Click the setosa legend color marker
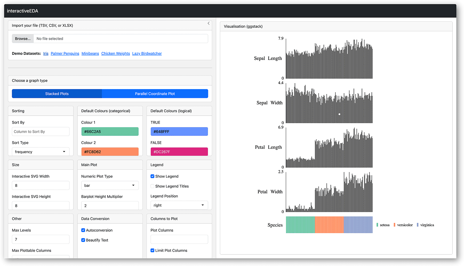 377,225
